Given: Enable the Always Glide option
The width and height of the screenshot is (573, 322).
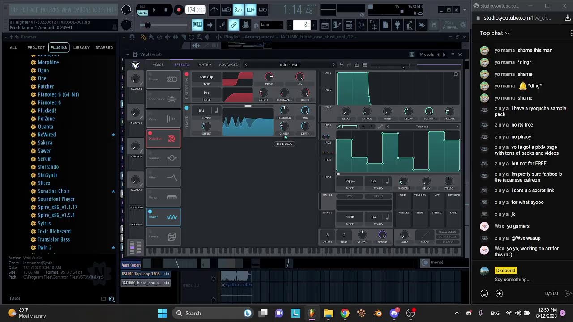Looking at the screenshot, I should (x=447, y=232).
